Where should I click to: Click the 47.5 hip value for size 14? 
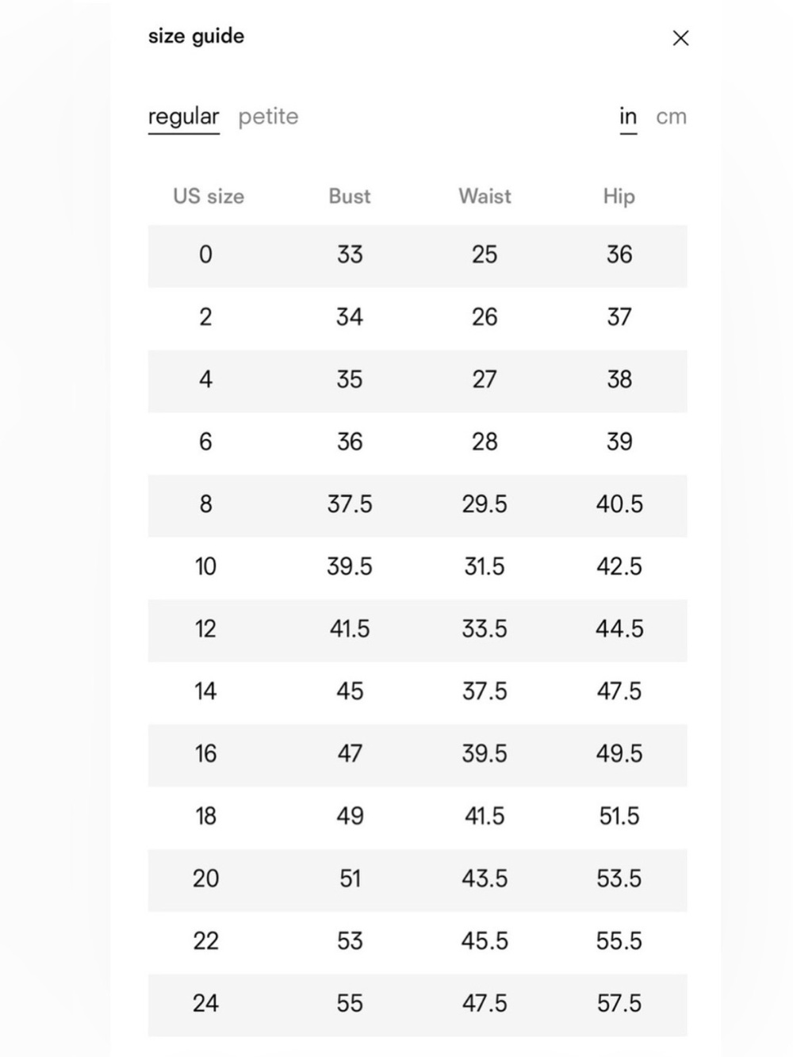tap(619, 691)
